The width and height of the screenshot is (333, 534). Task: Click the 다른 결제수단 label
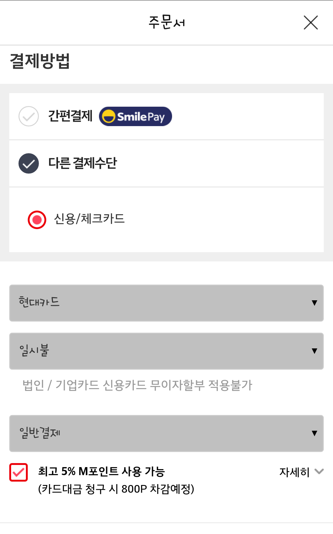click(83, 163)
